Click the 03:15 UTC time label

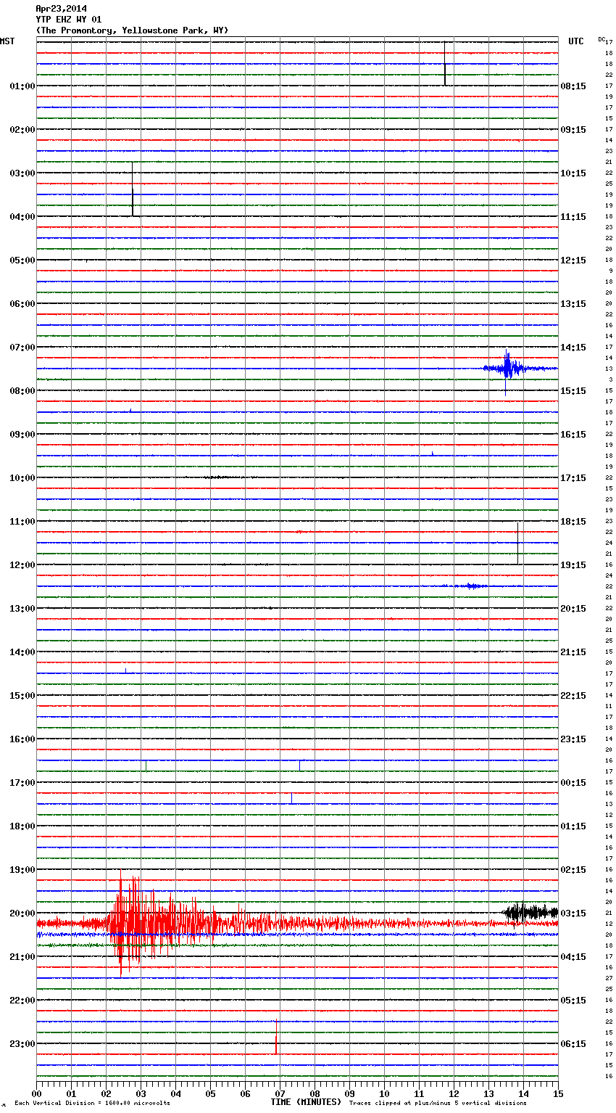(573, 913)
